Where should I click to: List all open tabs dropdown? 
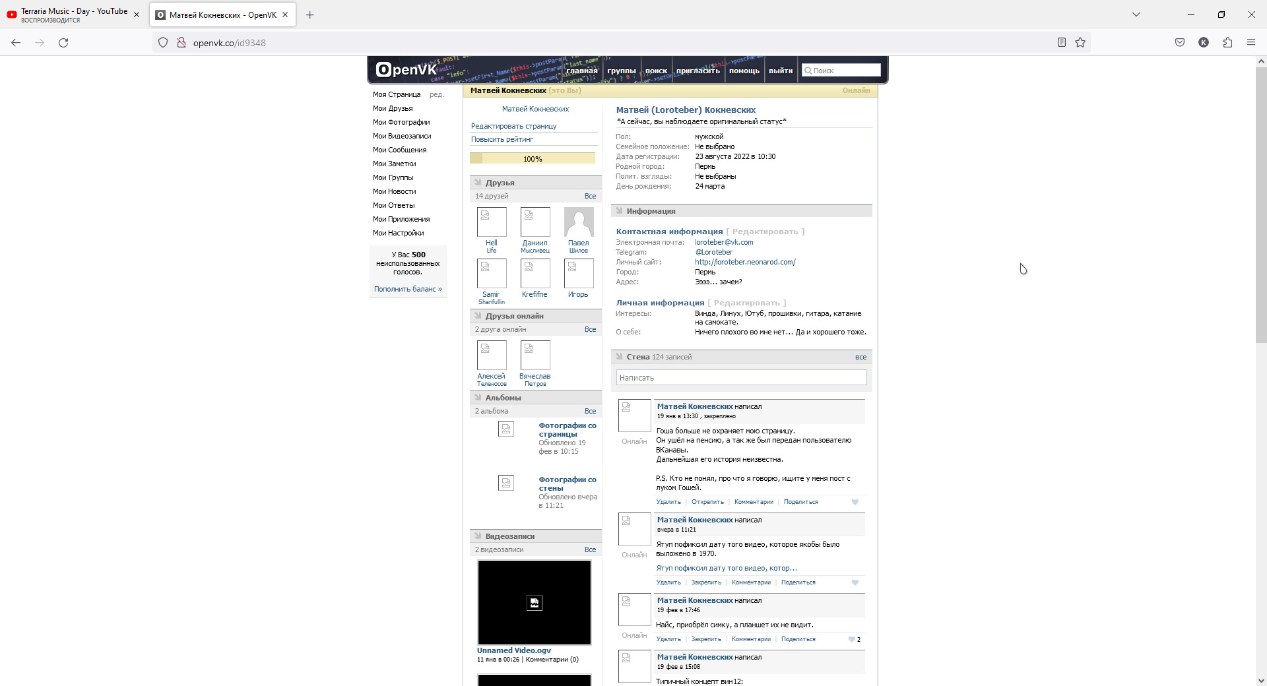point(1136,15)
